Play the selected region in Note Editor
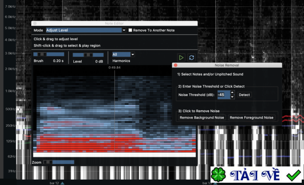This screenshot has width=304, height=185. (181, 58)
